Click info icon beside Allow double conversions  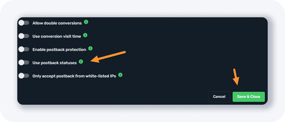pos(86,22)
